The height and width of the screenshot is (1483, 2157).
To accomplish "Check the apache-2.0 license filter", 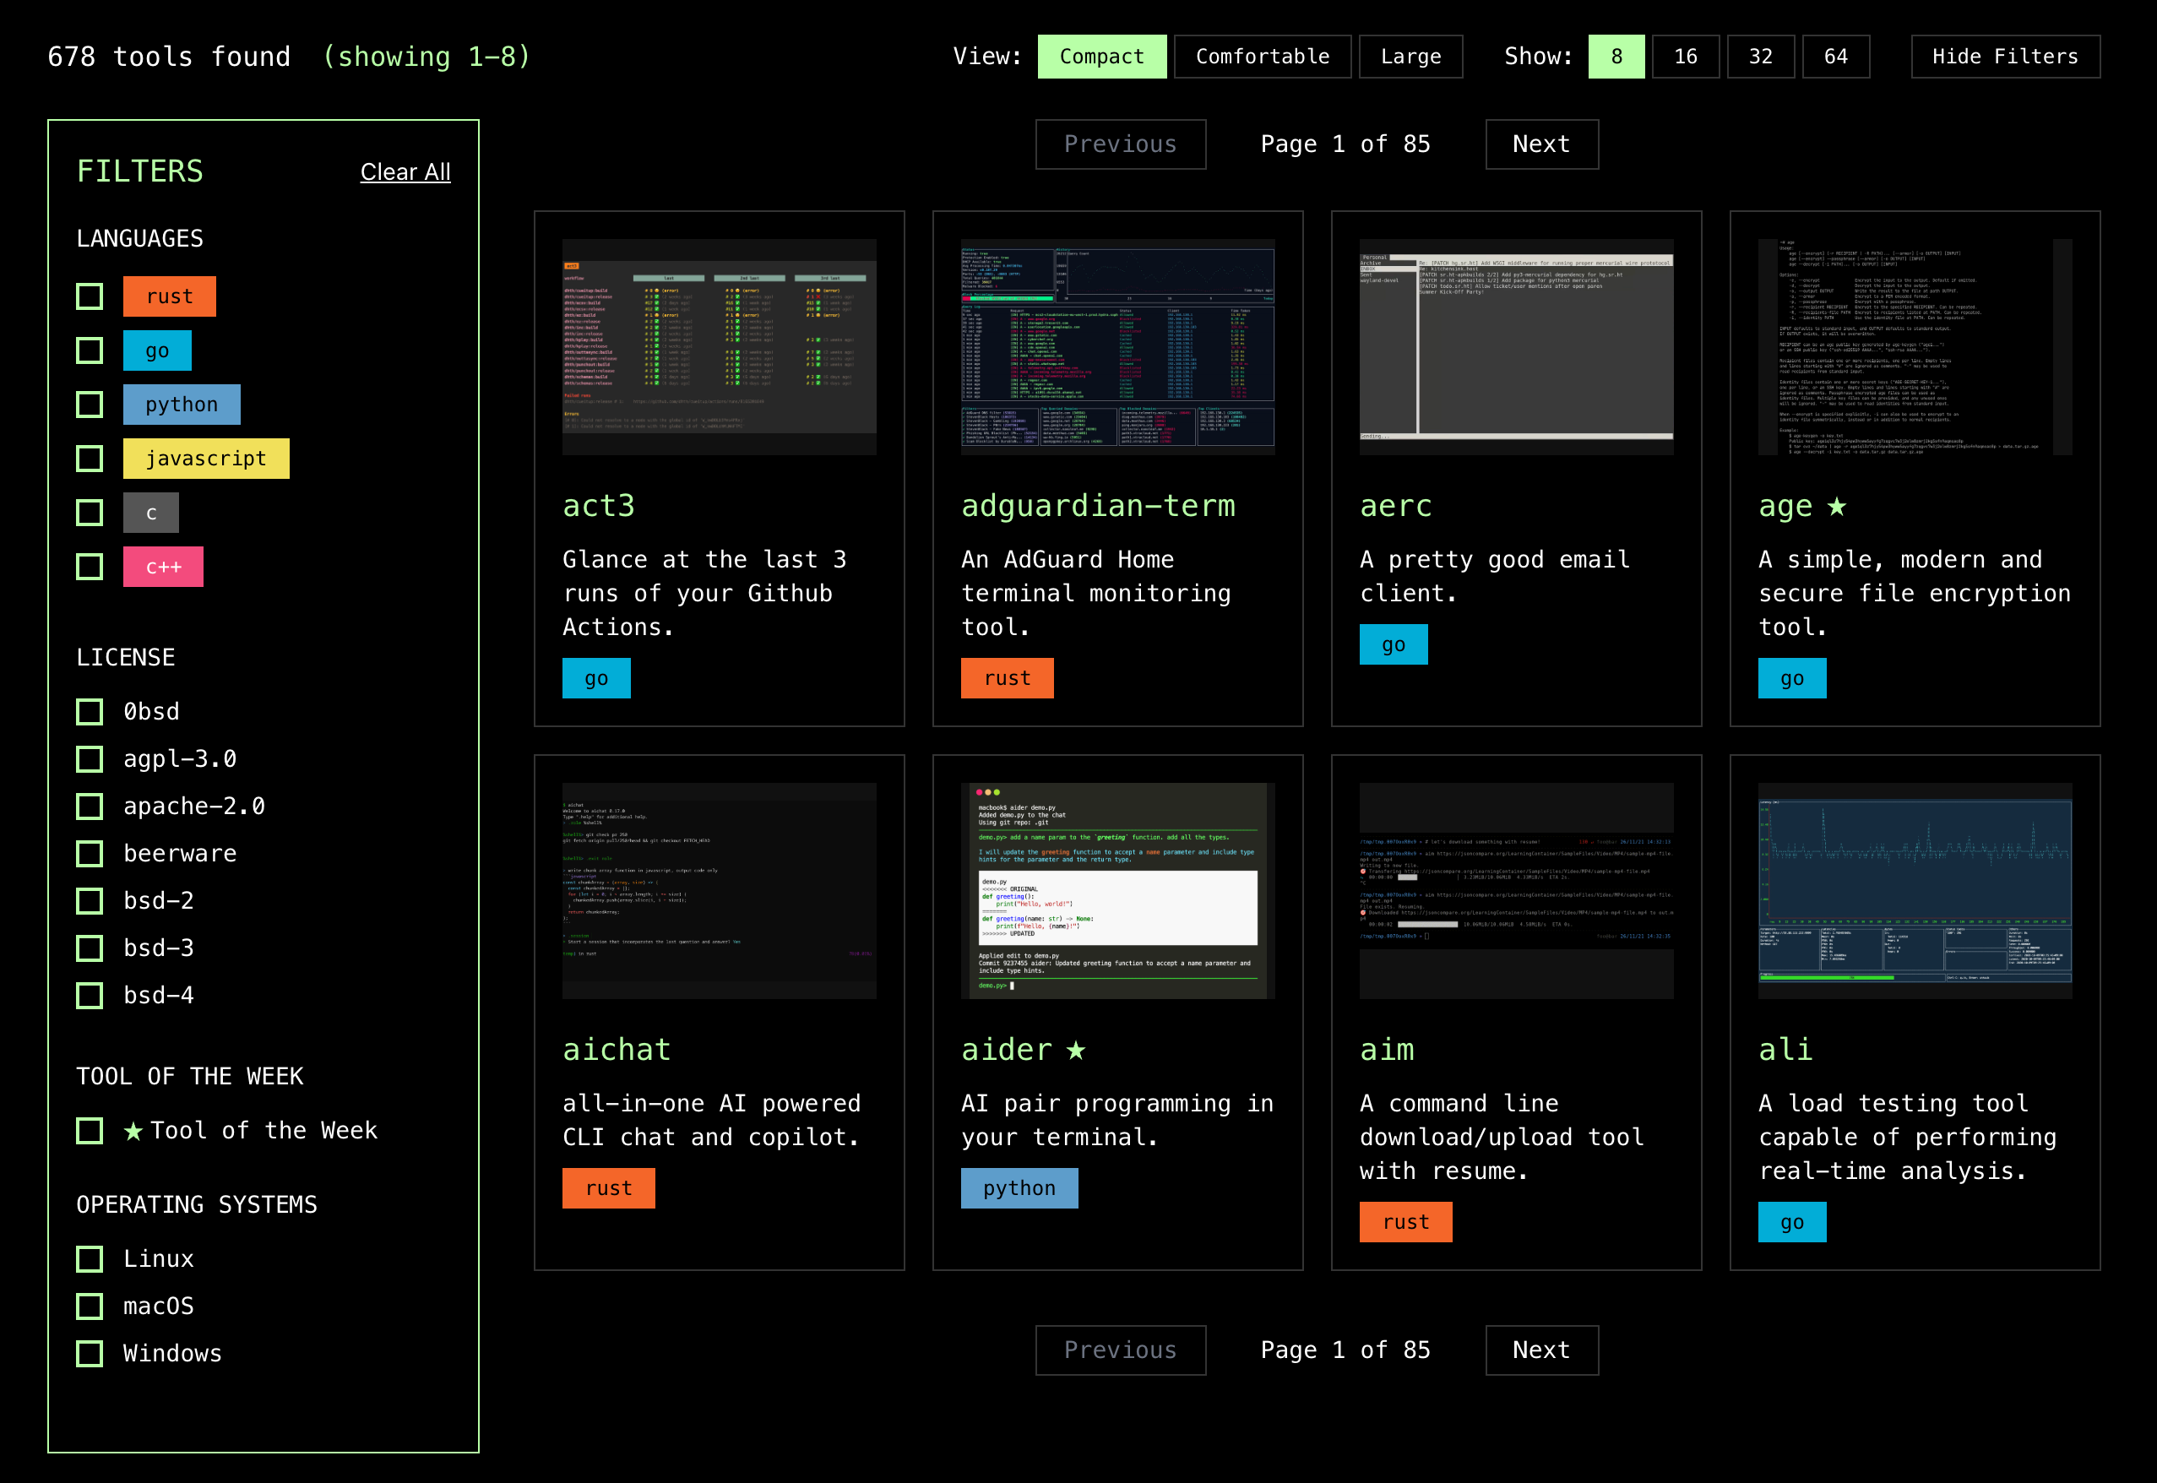I will (x=90, y=807).
